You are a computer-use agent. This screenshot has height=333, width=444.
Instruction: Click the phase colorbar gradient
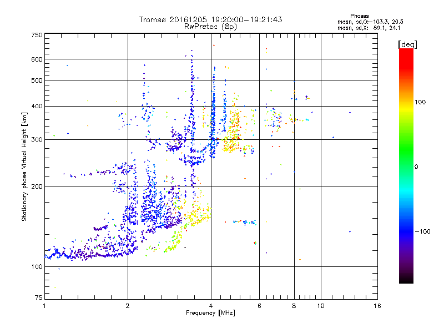click(406, 165)
